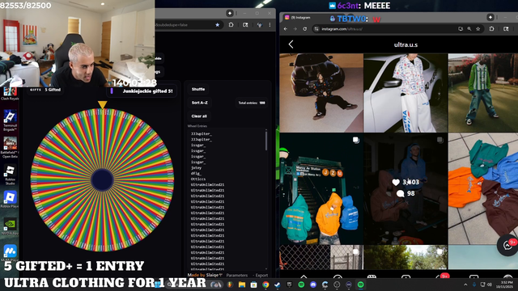Open the Roblox Player desktop shortcut
Image resolution: width=518 pixels, height=291 pixels.
10,200
